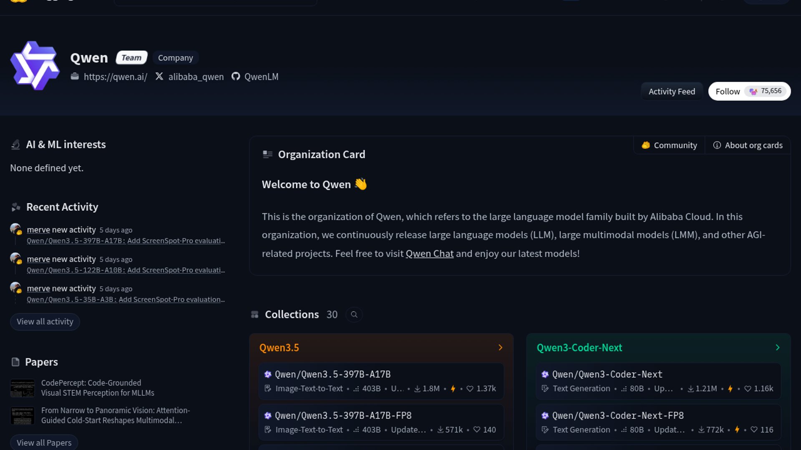The height and width of the screenshot is (450, 801).
Task: Click the Community hugging hands icon
Action: [x=645, y=145]
